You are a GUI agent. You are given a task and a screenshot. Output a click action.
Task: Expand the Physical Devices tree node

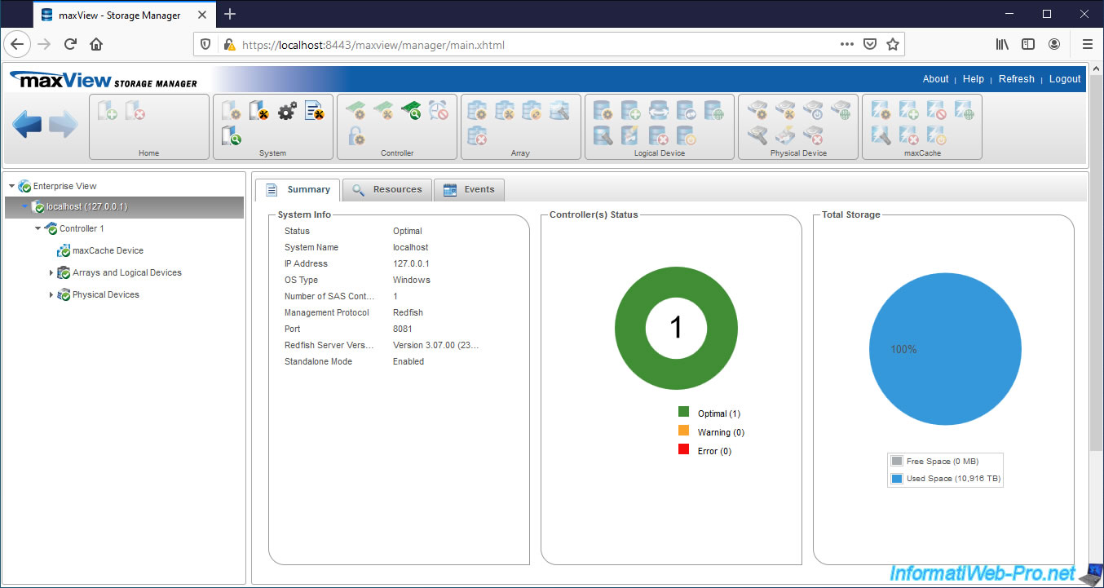(x=51, y=294)
